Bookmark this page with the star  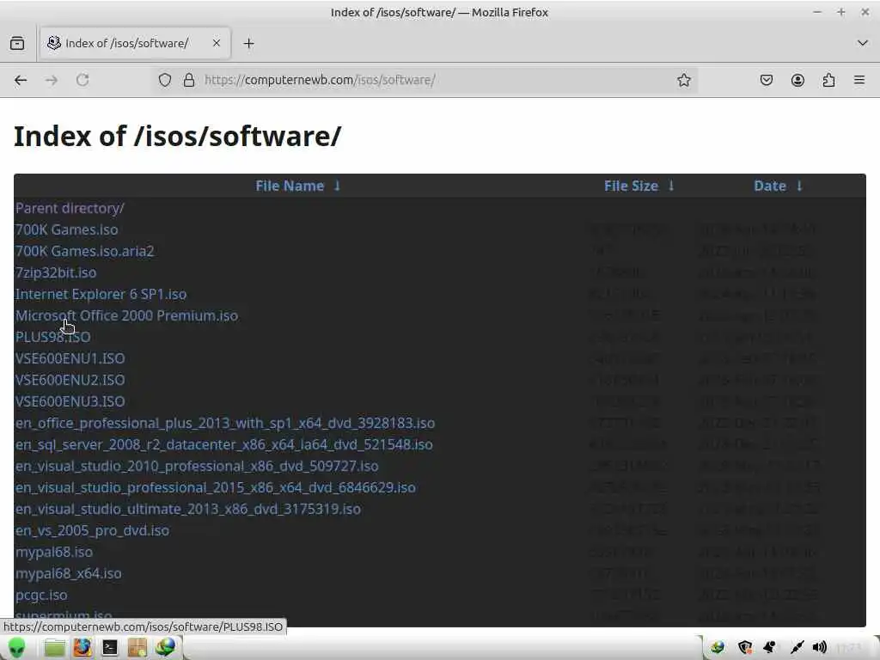pyautogui.click(x=683, y=80)
